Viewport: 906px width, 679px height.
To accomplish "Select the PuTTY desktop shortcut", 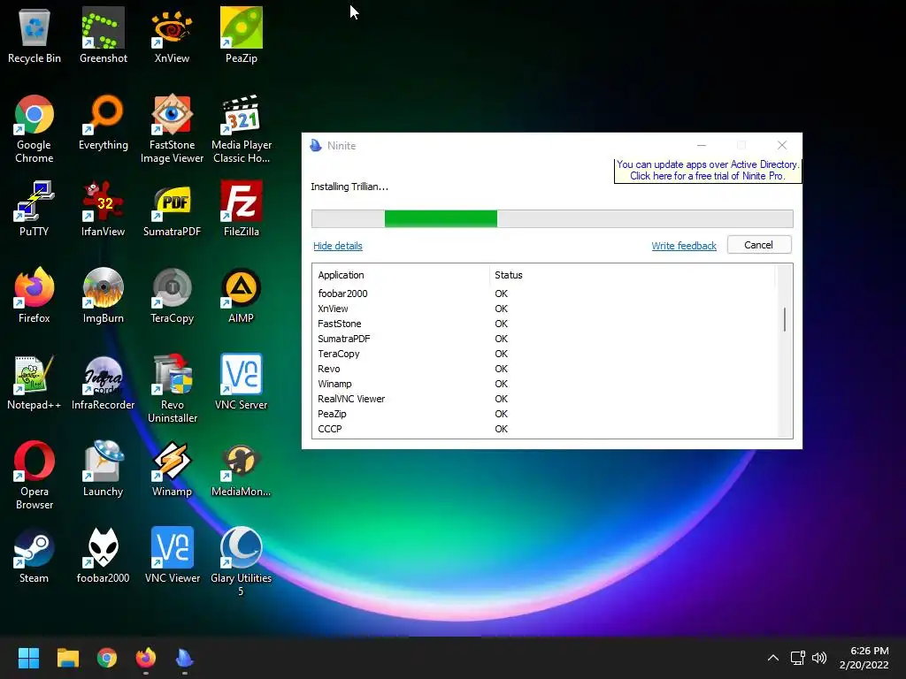I will click(35, 209).
